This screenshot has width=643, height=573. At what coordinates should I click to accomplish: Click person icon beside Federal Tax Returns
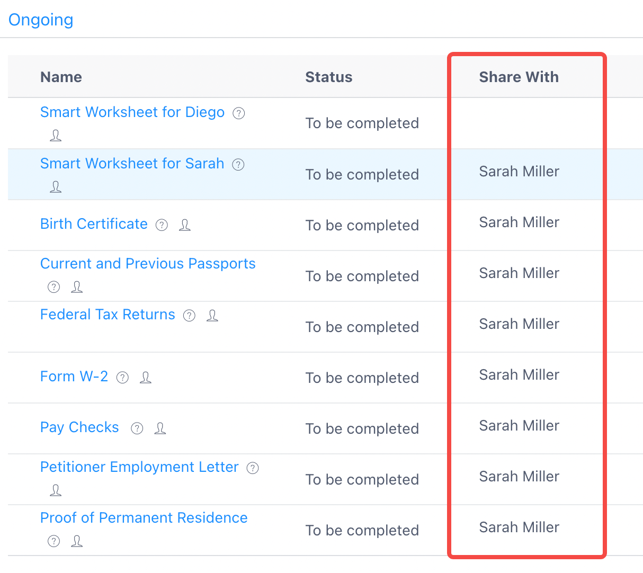coord(212,316)
